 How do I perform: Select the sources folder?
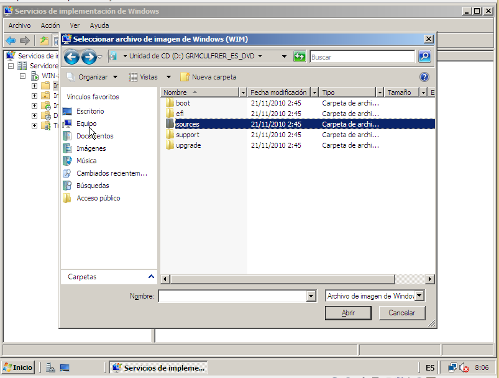click(188, 124)
